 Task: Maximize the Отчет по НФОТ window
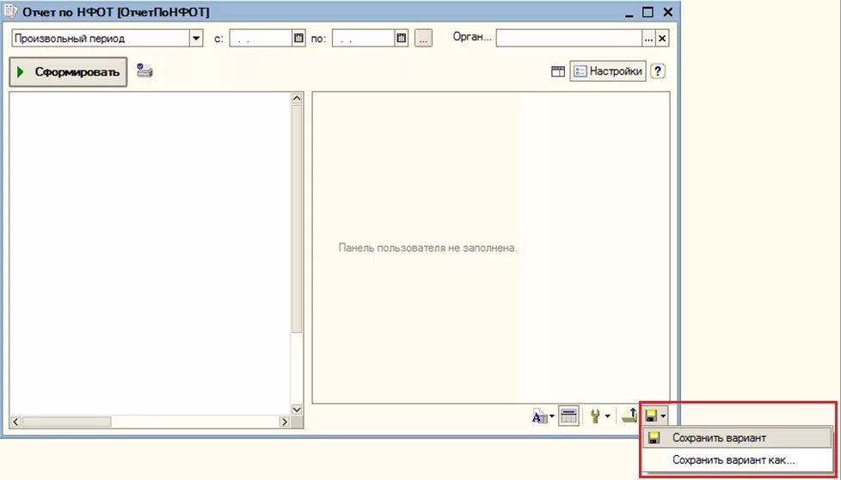648,11
